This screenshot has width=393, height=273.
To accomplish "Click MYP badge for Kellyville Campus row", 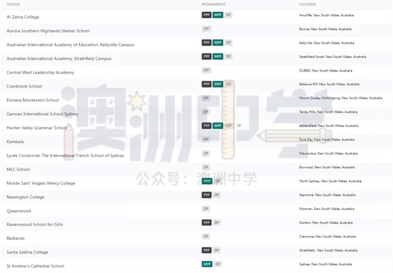I will point(218,43).
